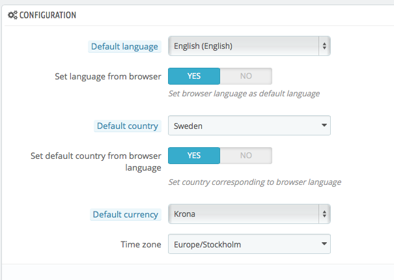Click the Default country label link
This screenshot has width=394, height=280.
coord(128,126)
